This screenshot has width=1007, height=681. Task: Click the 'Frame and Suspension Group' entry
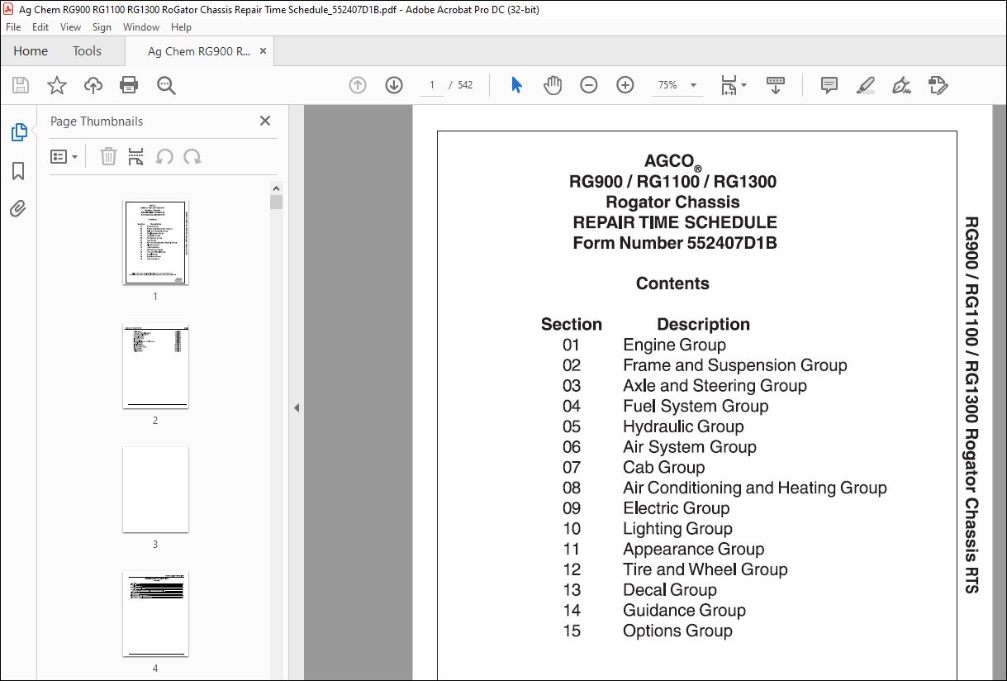(x=735, y=365)
